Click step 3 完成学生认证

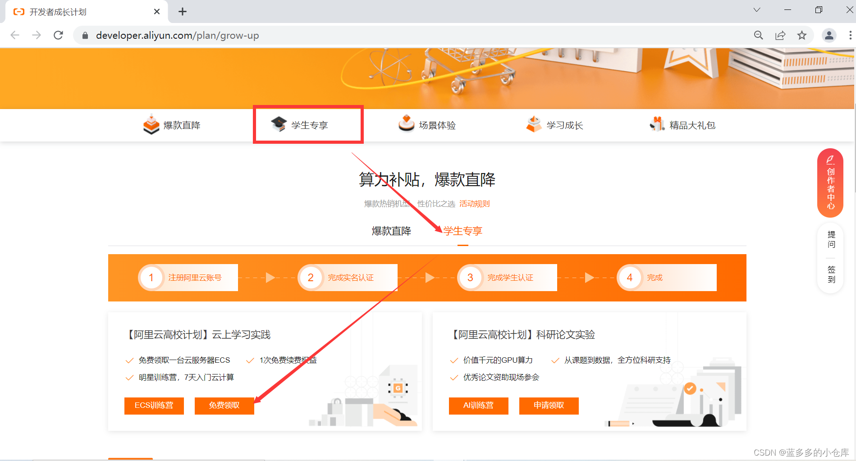pos(507,278)
